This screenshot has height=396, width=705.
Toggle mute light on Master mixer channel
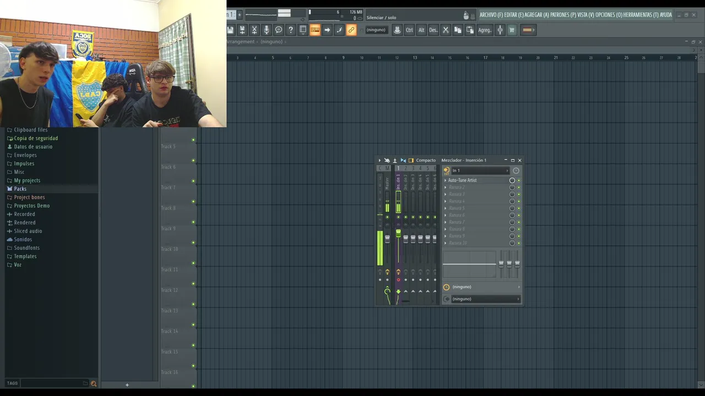(x=387, y=217)
